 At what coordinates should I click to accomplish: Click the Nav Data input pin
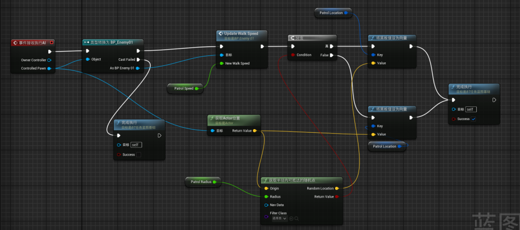tap(266, 205)
